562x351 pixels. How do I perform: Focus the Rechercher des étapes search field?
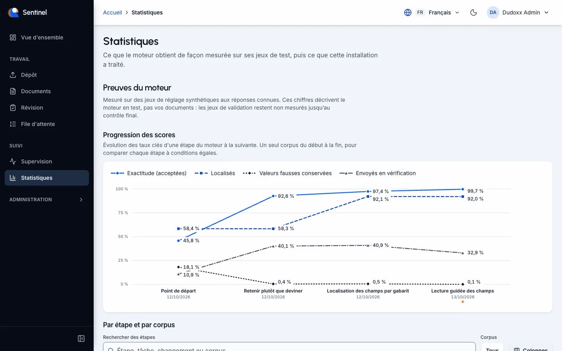click(289, 347)
